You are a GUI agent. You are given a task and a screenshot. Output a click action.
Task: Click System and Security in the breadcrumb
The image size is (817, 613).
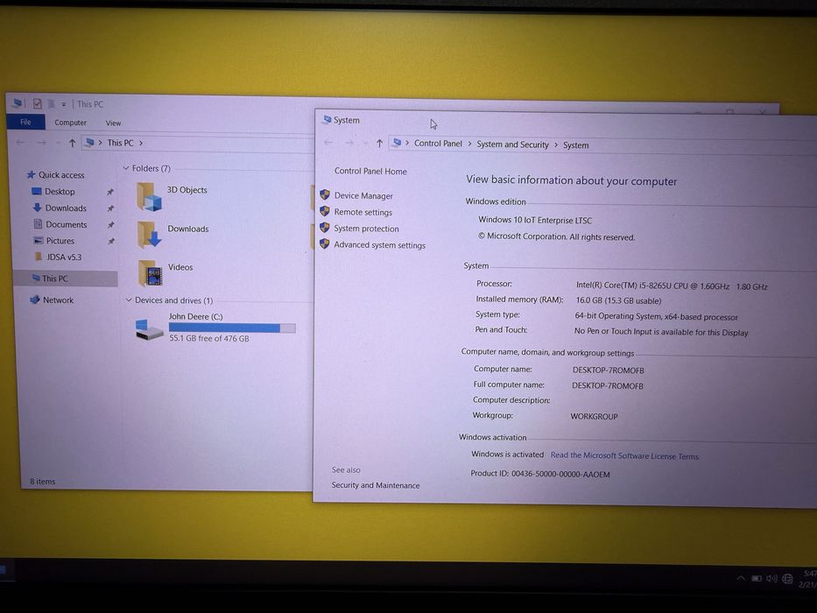(x=513, y=144)
